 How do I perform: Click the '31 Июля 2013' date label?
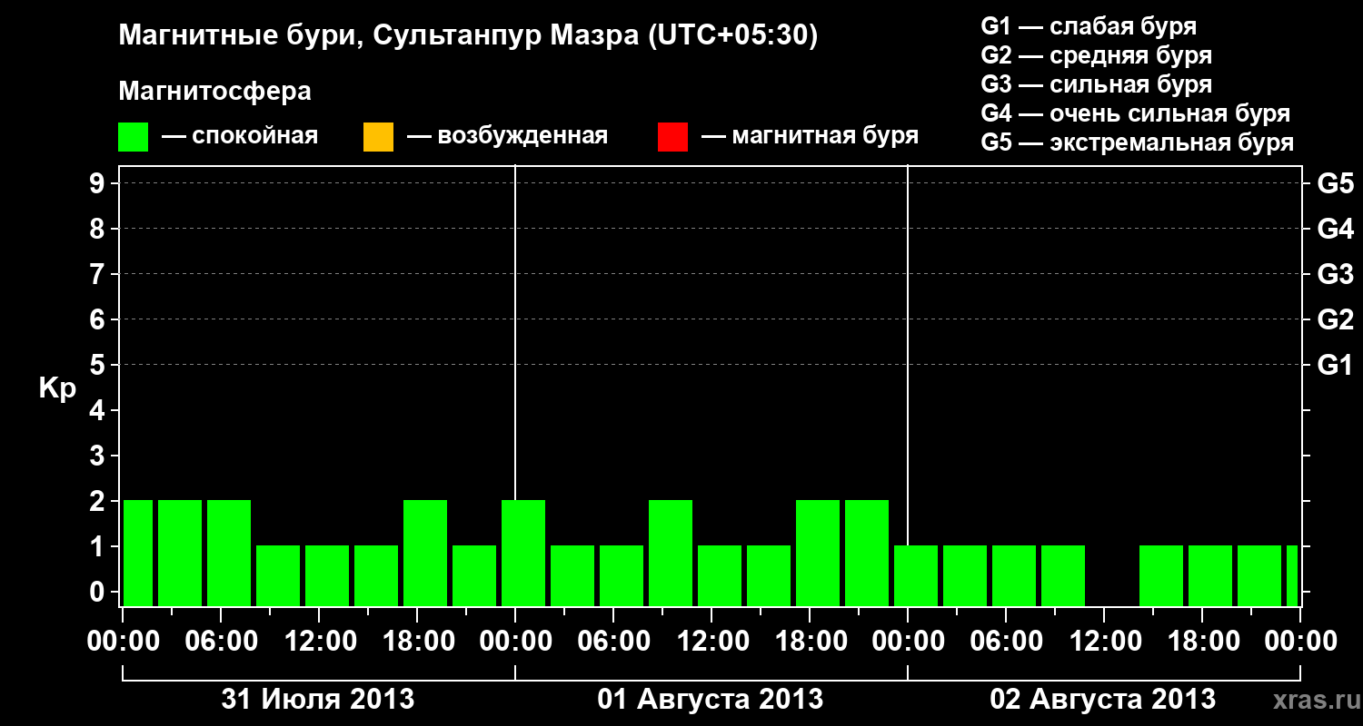[x=318, y=700]
